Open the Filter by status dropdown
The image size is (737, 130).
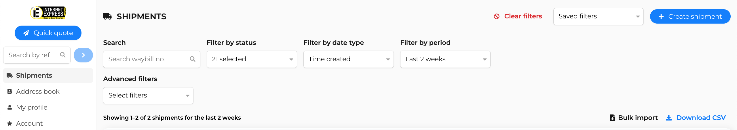pyautogui.click(x=252, y=59)
